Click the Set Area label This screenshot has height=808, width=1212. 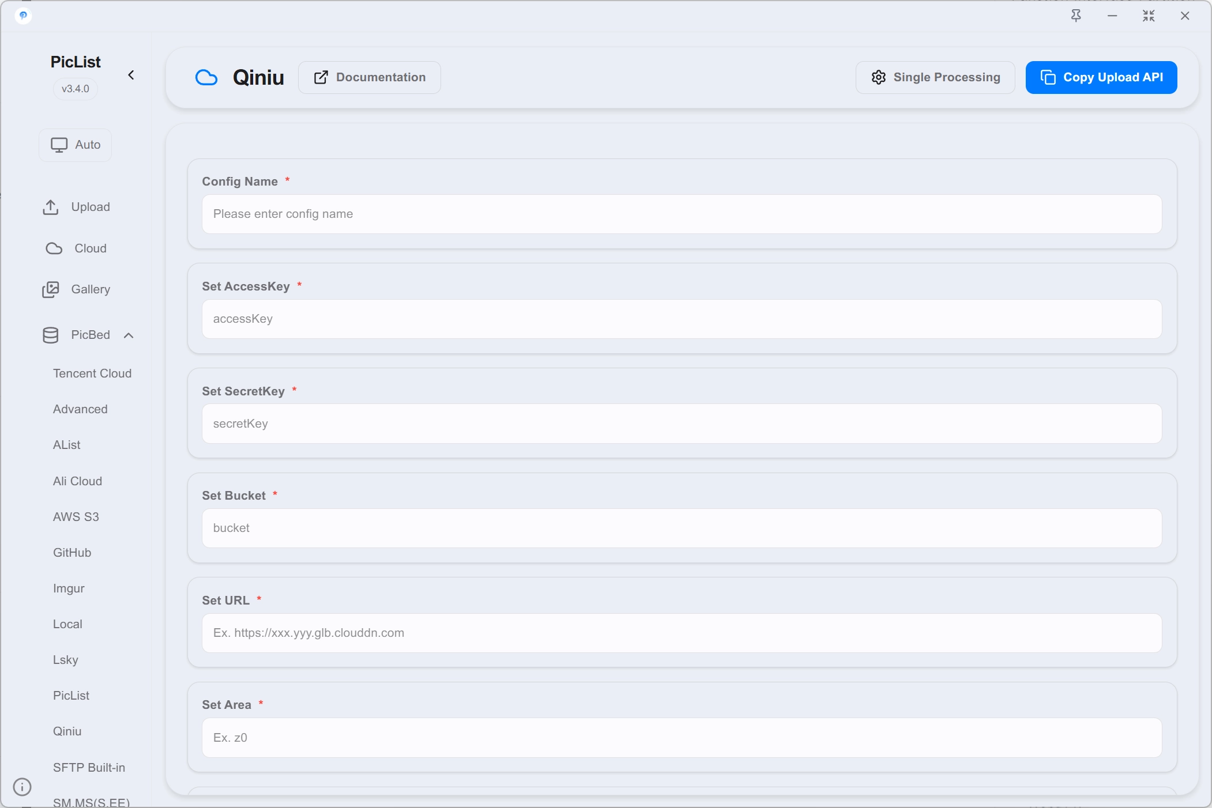(227, 705)
